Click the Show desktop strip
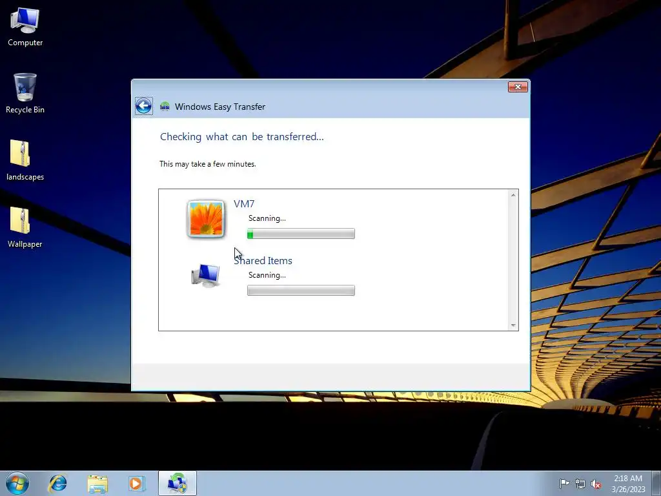The image size is (661, 496). (656, 483)
